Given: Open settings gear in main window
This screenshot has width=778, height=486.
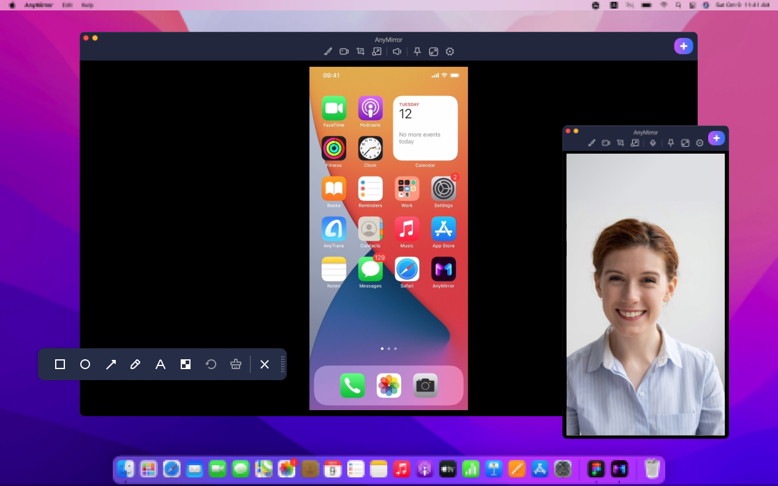Looking at the screenshot, I should coord(450,52).
